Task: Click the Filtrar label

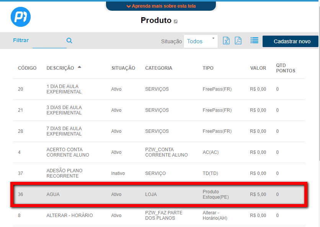Action: tap(21, 40)
